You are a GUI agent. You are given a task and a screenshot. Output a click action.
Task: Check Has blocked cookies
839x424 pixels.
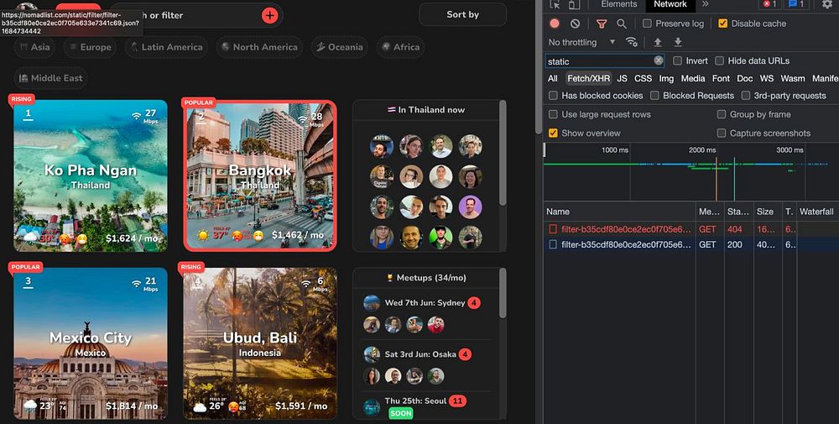(553, 96)
